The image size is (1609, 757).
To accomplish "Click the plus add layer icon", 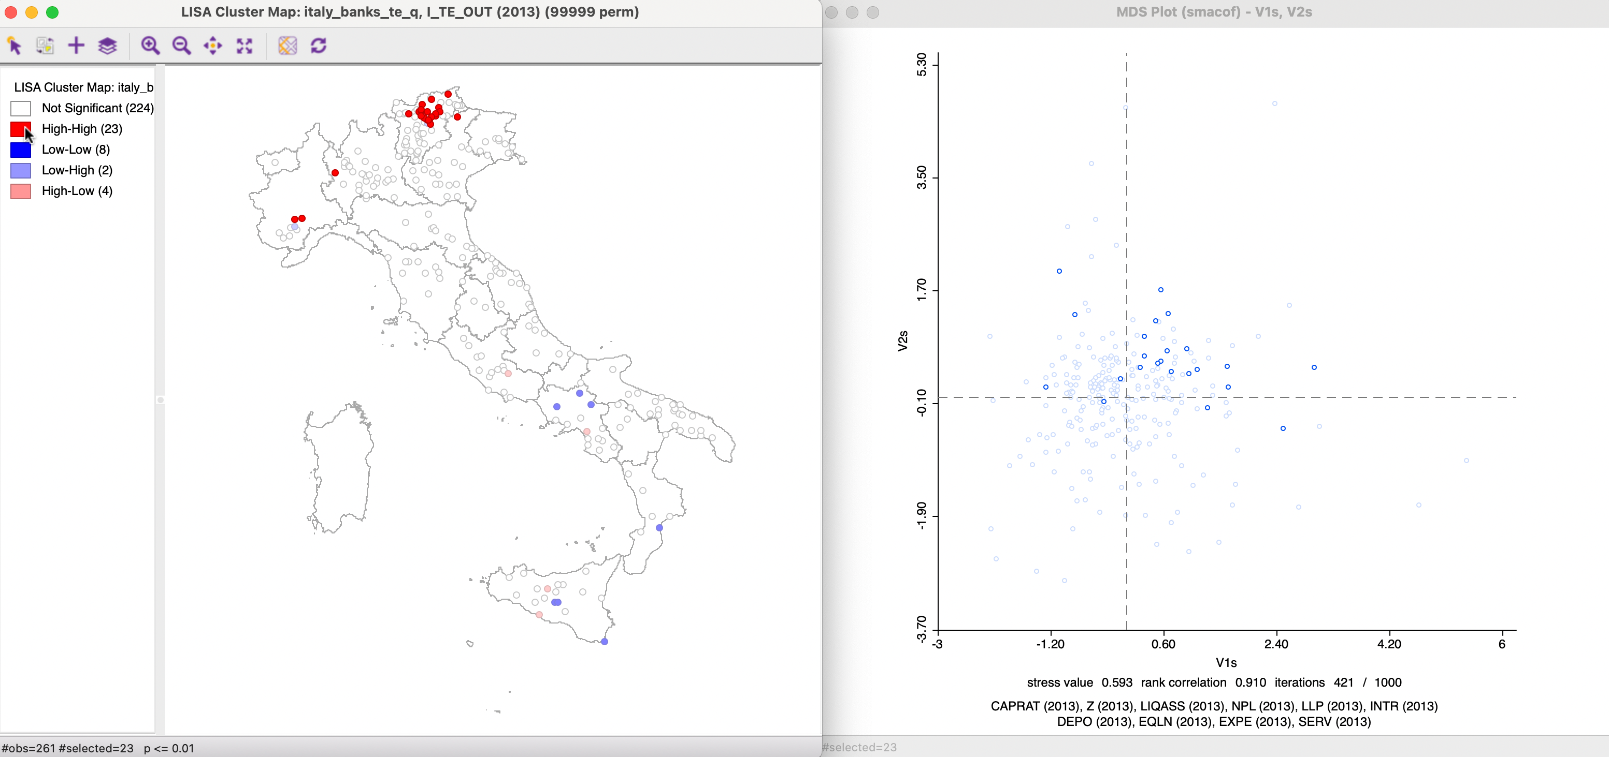I will tap(76, 46).
